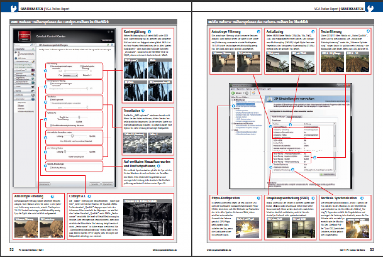Click the green back arrow in Nvidia toolbar

coord(233,93)
